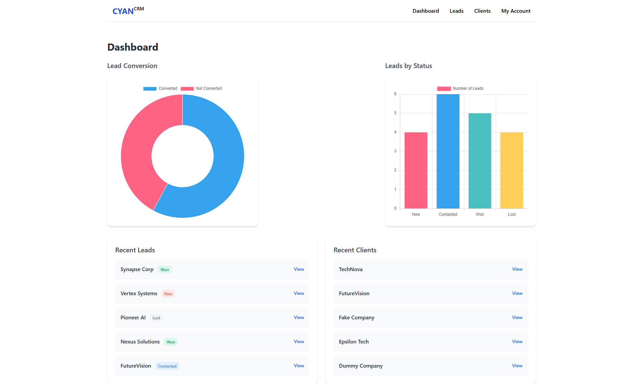Toggle the Number of Leads legend swatch
Image resolution: width=643 pixels, height=383 pixels.
444,88
